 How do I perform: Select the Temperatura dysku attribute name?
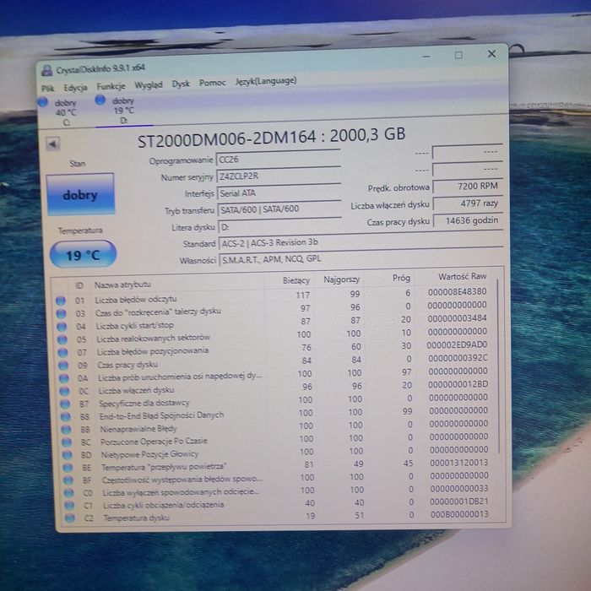pyautogui.click(x=137, y=518)
